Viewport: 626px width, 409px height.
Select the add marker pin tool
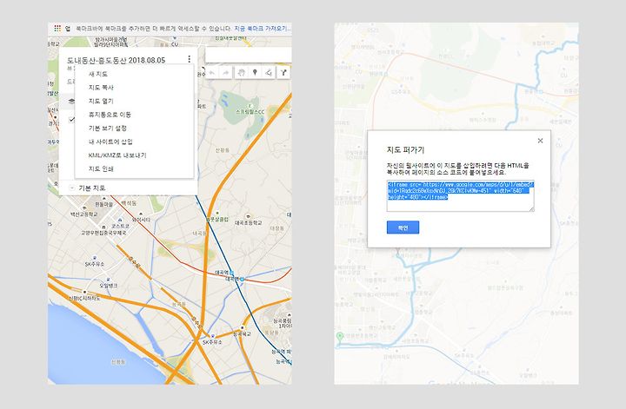(255, 73)
